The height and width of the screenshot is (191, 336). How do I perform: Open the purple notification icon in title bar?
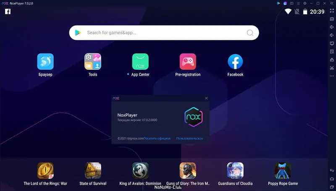[x=285, y=3]
